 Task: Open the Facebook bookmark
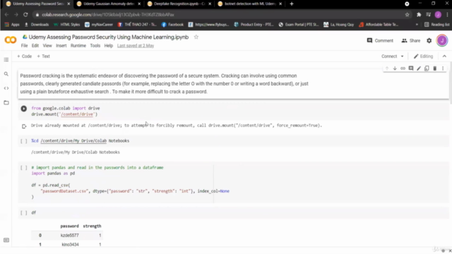click(x=172, y=25)
